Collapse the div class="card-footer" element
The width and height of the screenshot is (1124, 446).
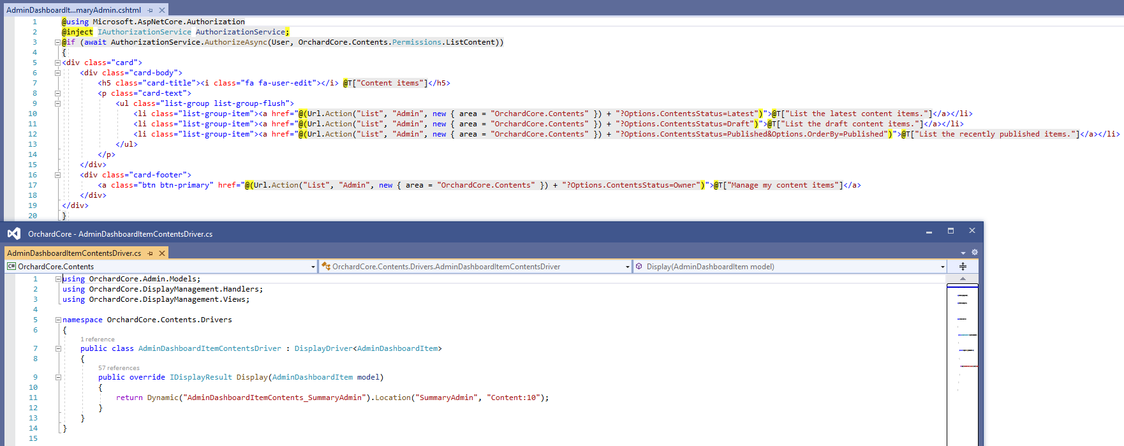[57, 175]
